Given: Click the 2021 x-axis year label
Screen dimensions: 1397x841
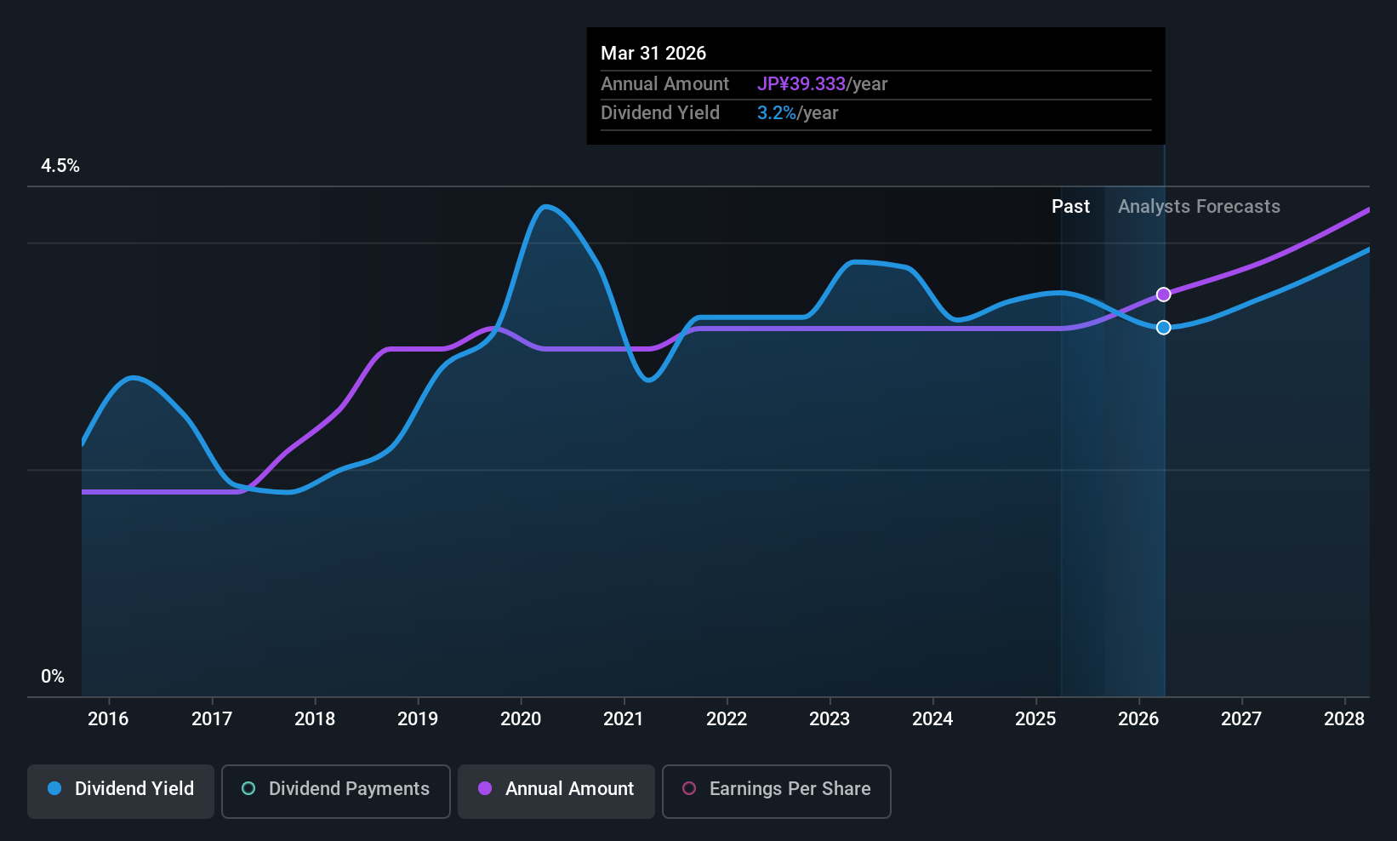Looking at the screenshot, I should (624, 719).
